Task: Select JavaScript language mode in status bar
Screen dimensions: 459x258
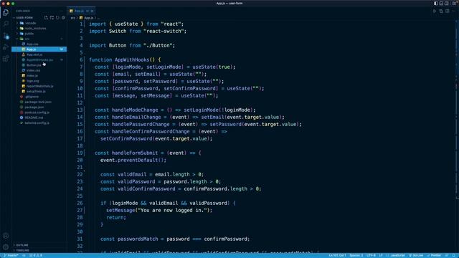Action: point(396,255)
